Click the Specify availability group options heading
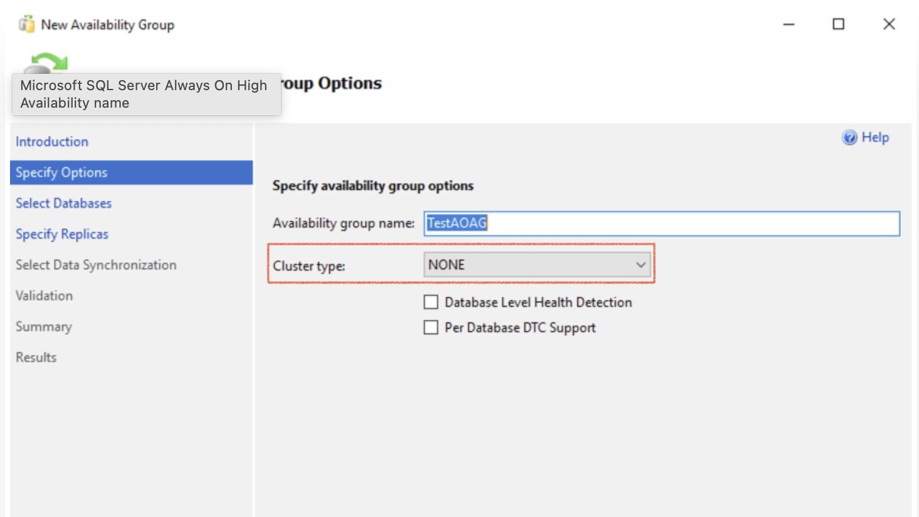This screenshot has height=517, width=919. point(372,185)
